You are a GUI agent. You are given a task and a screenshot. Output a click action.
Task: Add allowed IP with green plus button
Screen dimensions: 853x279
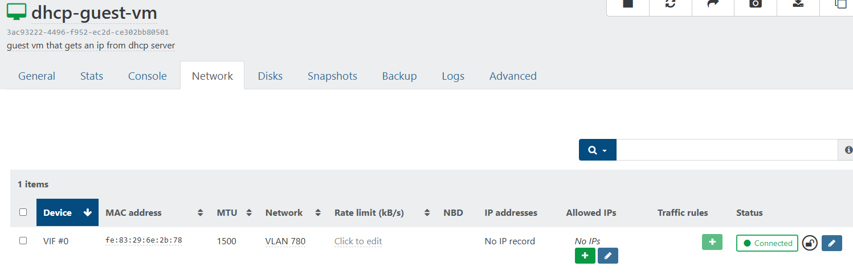pos(585,256)
